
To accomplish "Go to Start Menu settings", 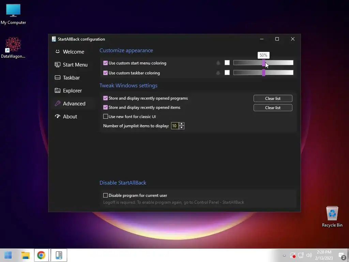I will click(x=71, y=64).
